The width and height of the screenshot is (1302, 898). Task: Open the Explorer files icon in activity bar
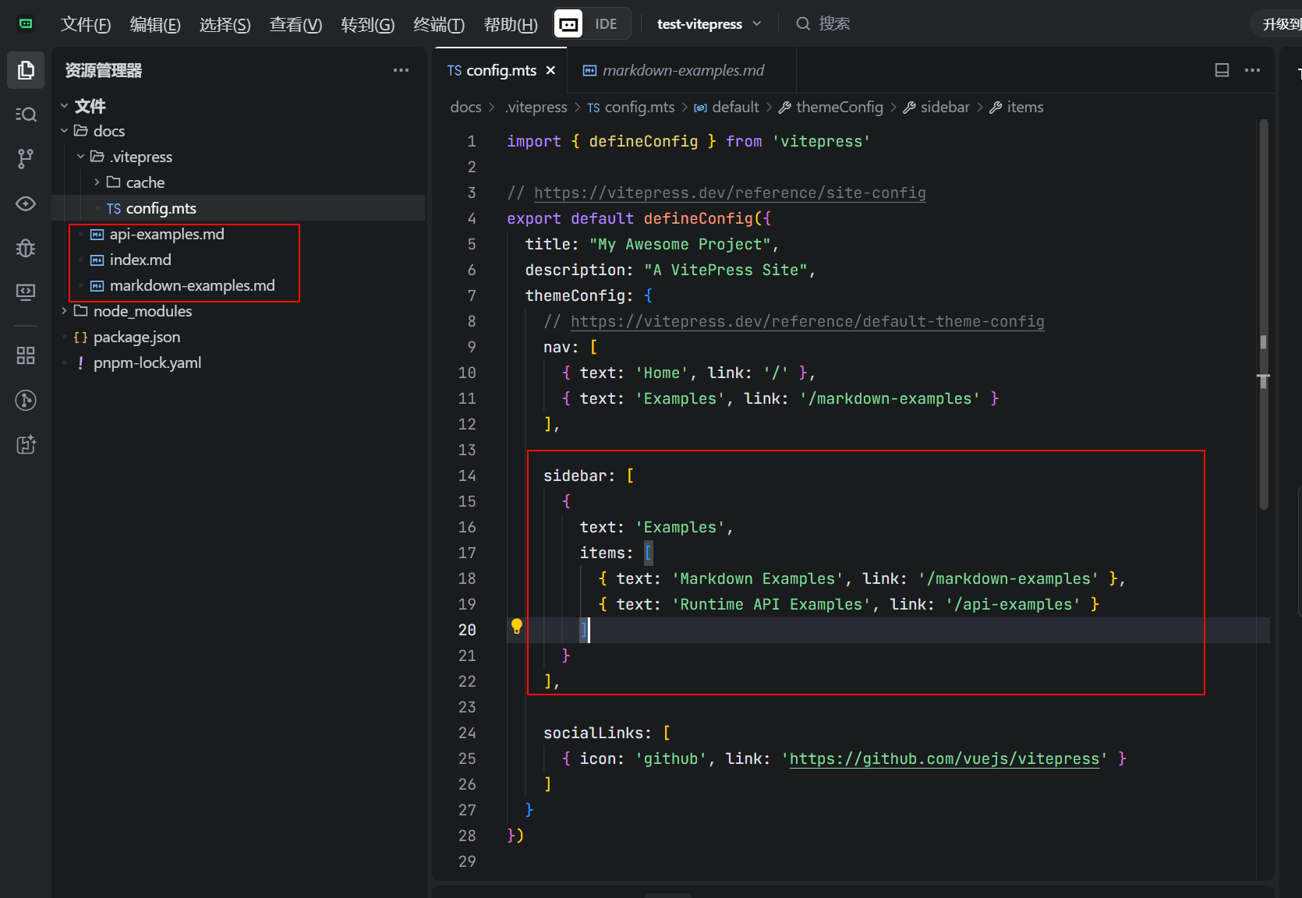pos(26,70)
